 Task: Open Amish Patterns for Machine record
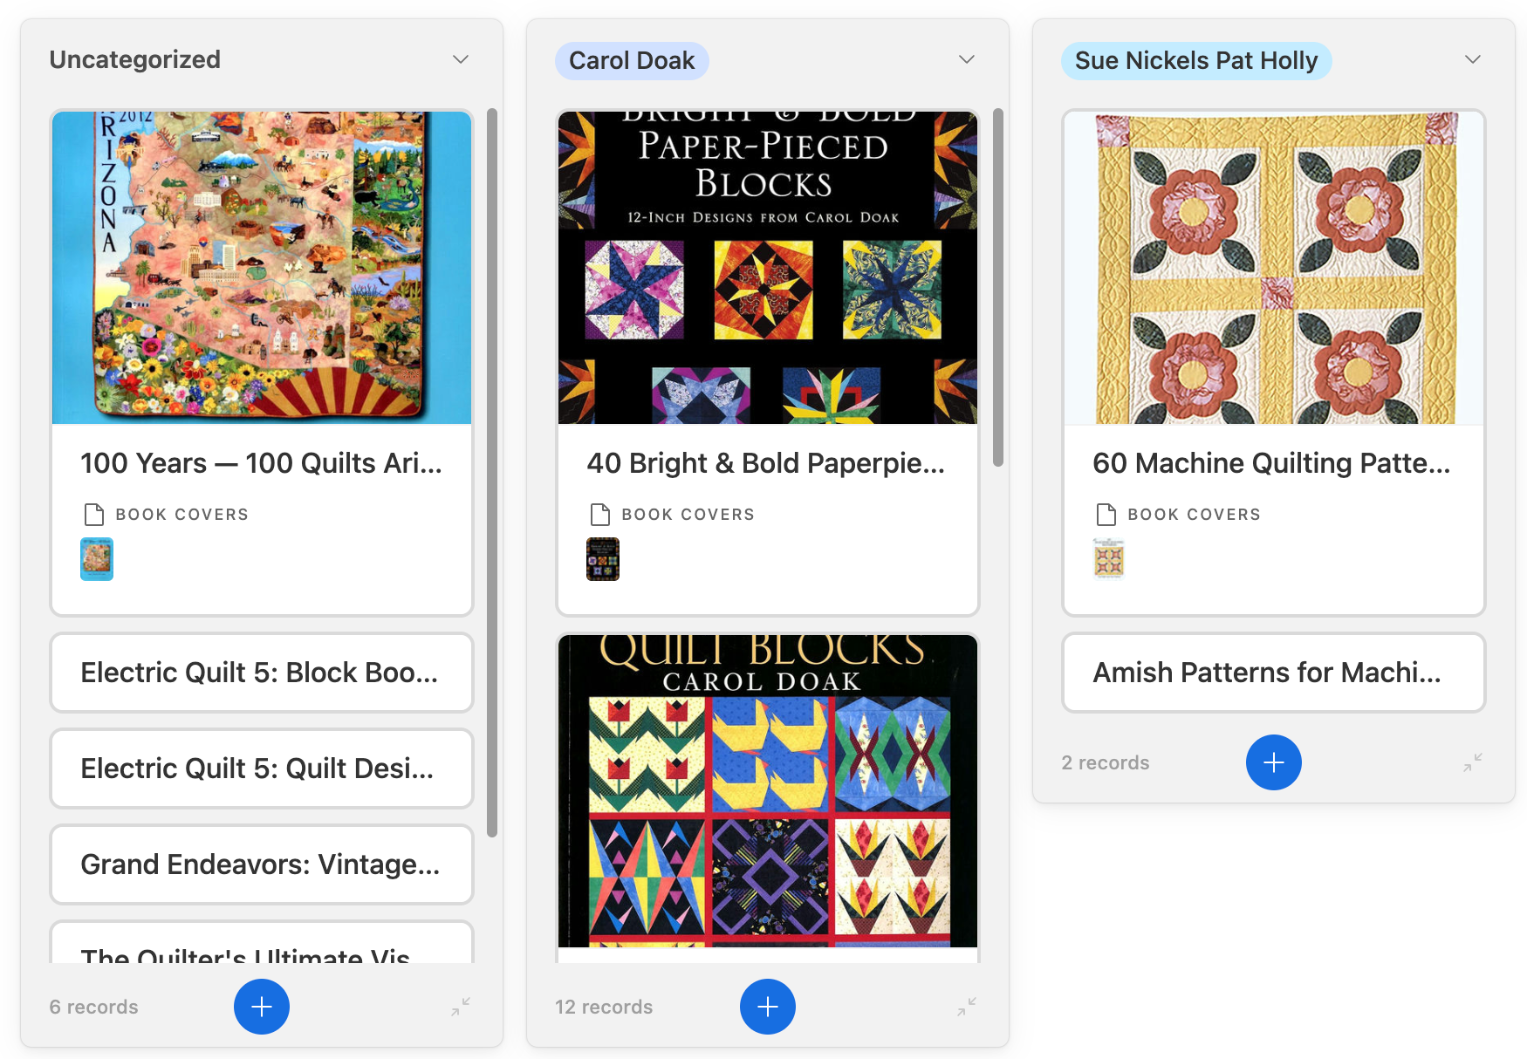click(1273, 673)
